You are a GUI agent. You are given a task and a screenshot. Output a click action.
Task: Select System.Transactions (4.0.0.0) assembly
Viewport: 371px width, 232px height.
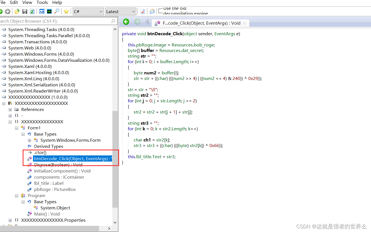(38, 42)
